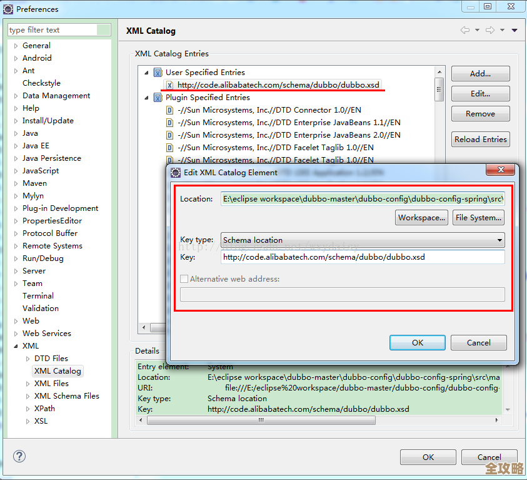Click the help question mark icon bottom left
Screen dimensions: 527x480
[19, 457]
